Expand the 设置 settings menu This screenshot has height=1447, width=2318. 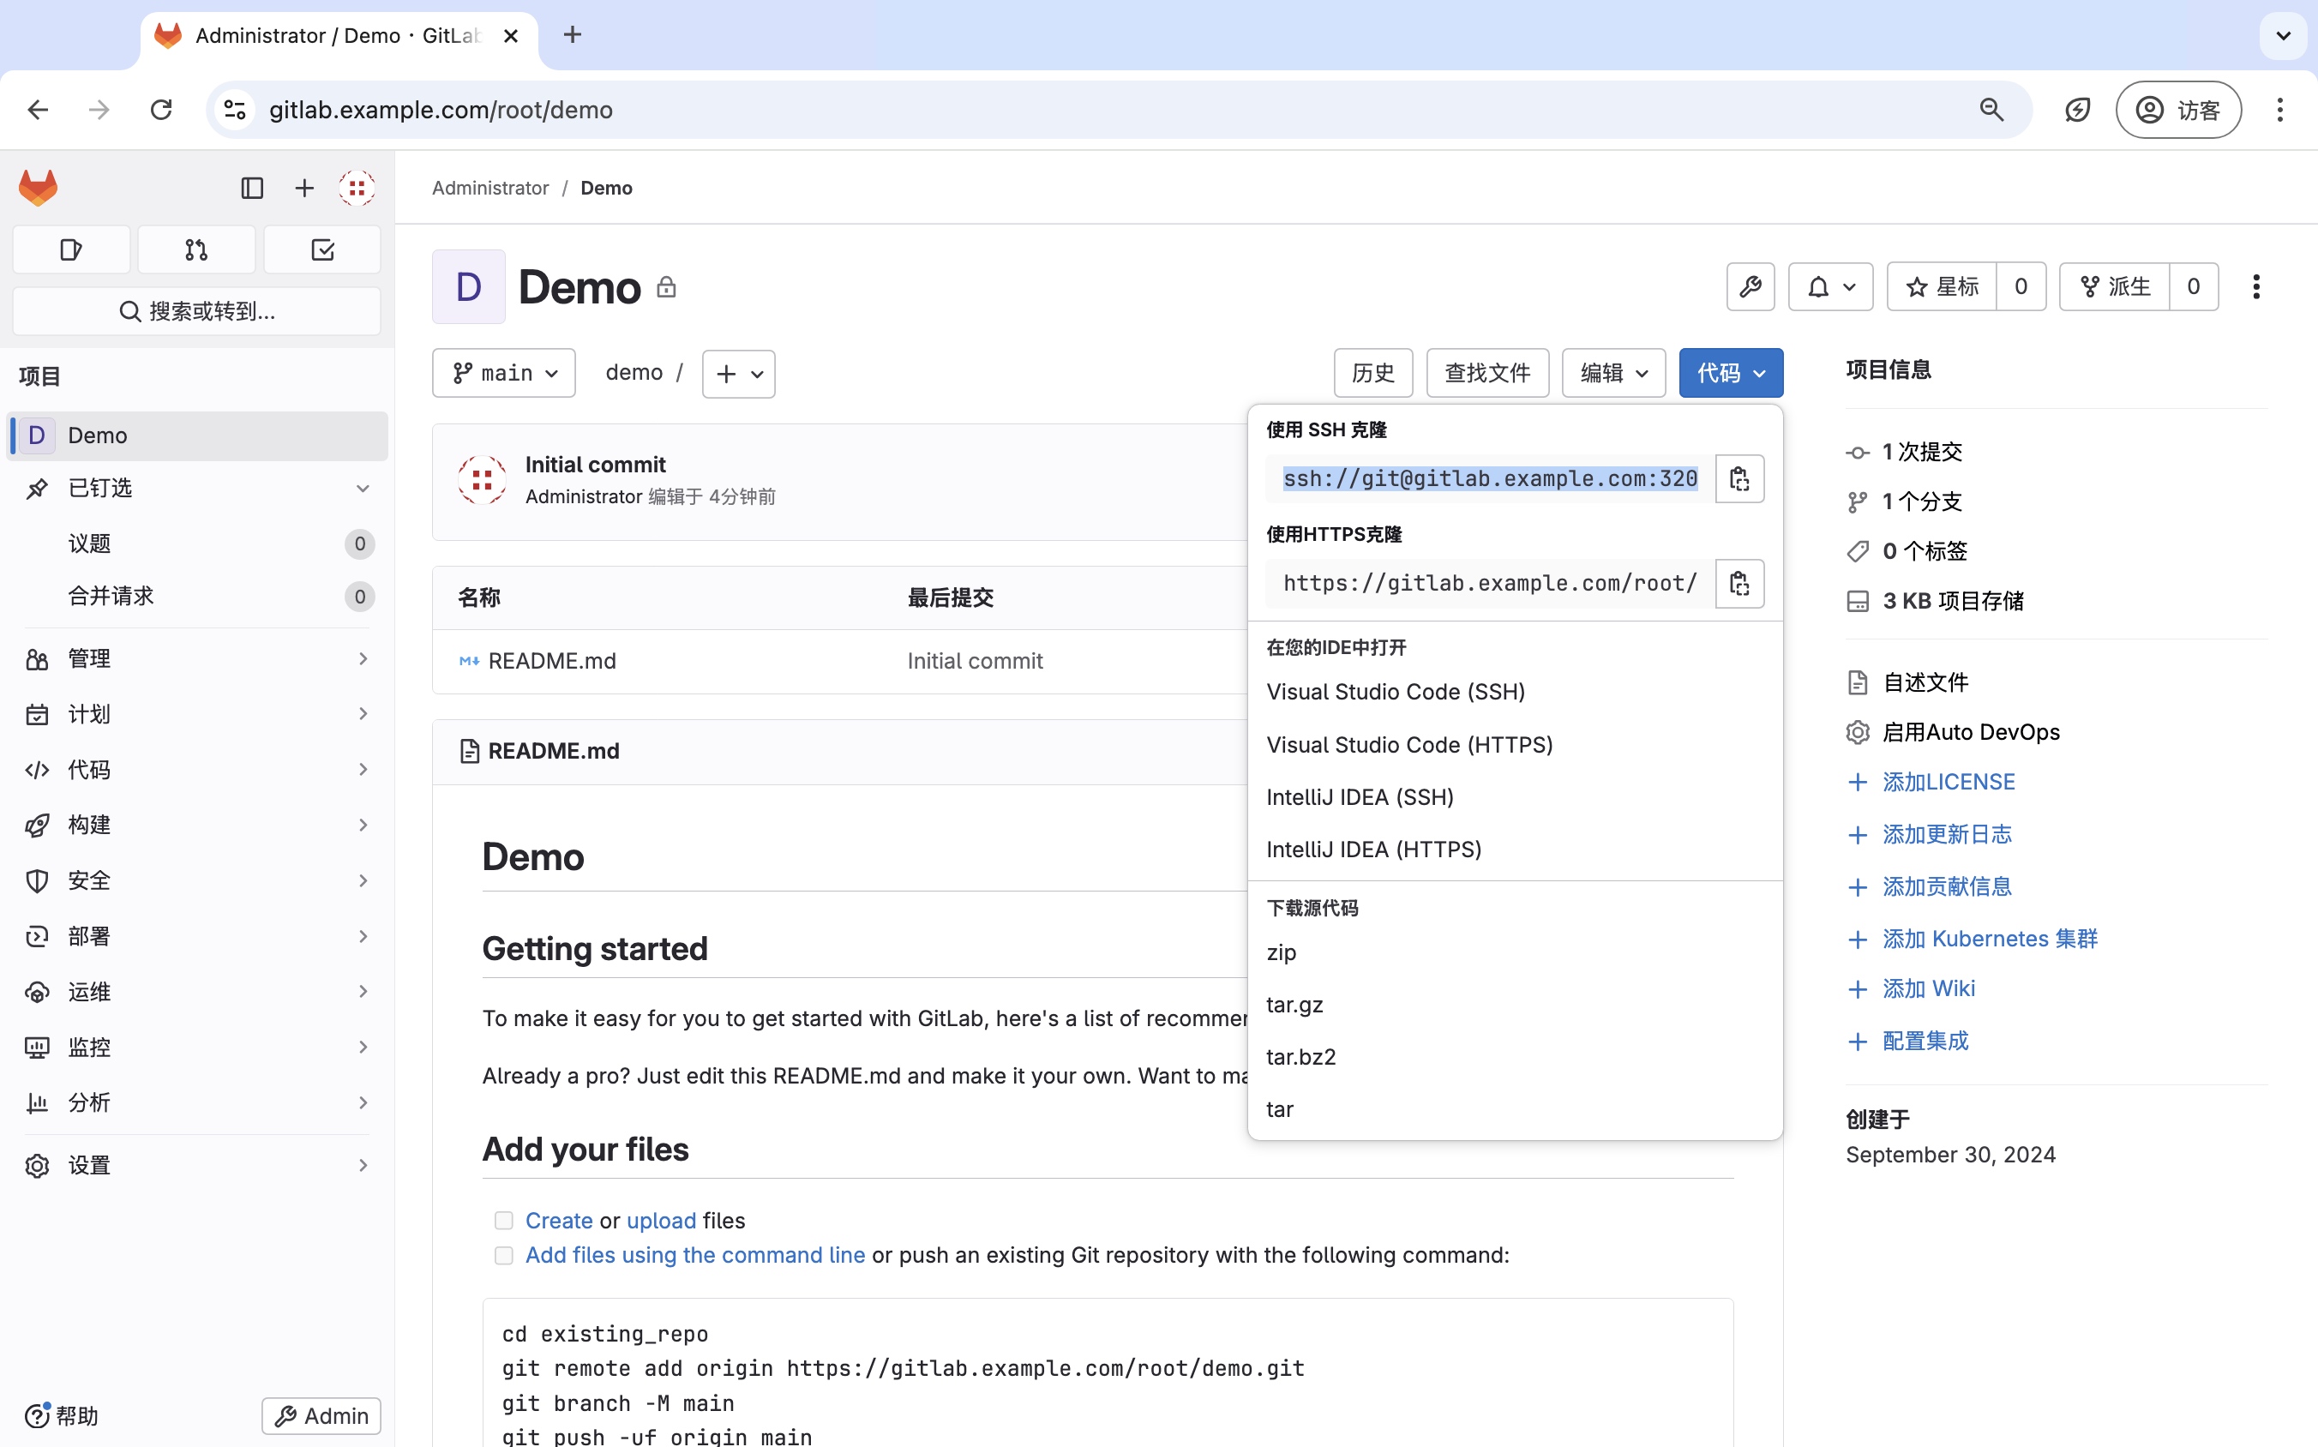pyautogui.click(x=197, y=1166)
